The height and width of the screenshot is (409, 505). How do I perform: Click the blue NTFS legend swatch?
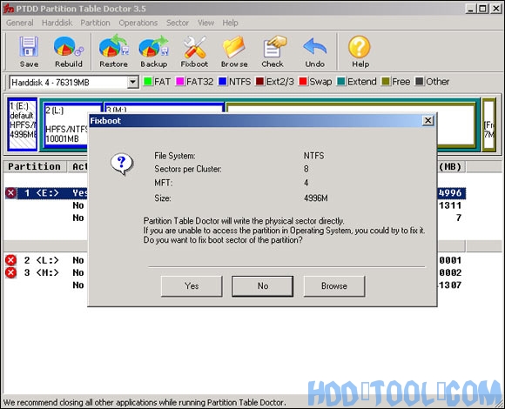point(223,81)
